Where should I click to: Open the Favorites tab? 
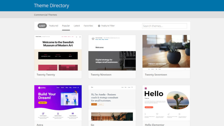coord(88,26)
